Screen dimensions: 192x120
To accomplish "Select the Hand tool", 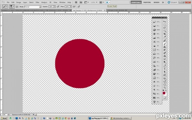I will [164, 84].
